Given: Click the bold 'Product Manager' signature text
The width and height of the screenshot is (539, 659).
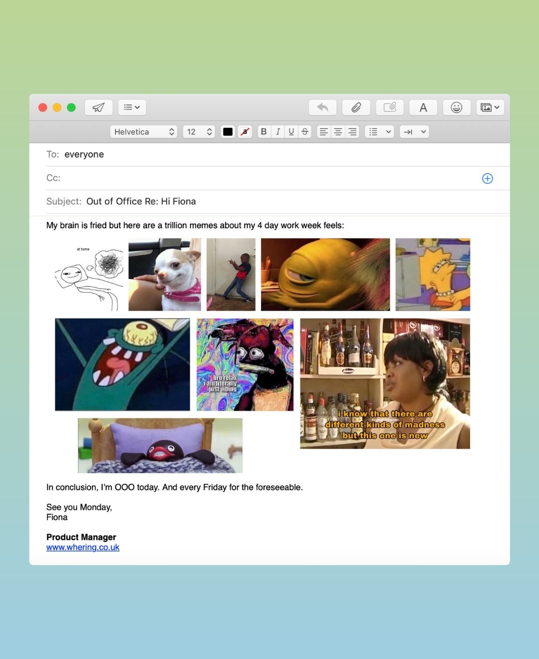Looking at the screenshot, I should [x=81, y=537].
